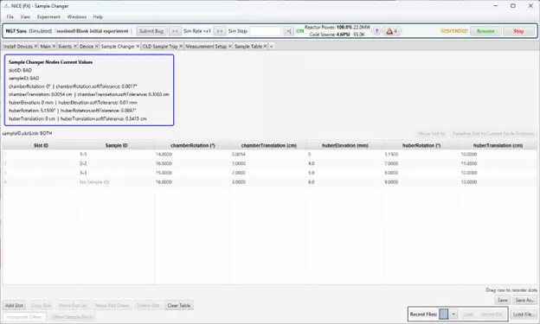Click the sim step advance icon
Viewport: 540px width, 324px height.
[288, 31]
